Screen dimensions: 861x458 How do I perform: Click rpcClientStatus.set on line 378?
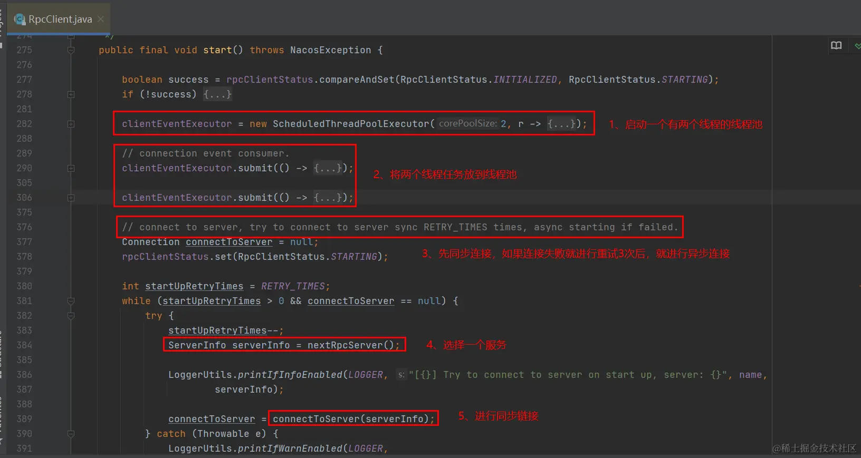(x=177, y=257)
